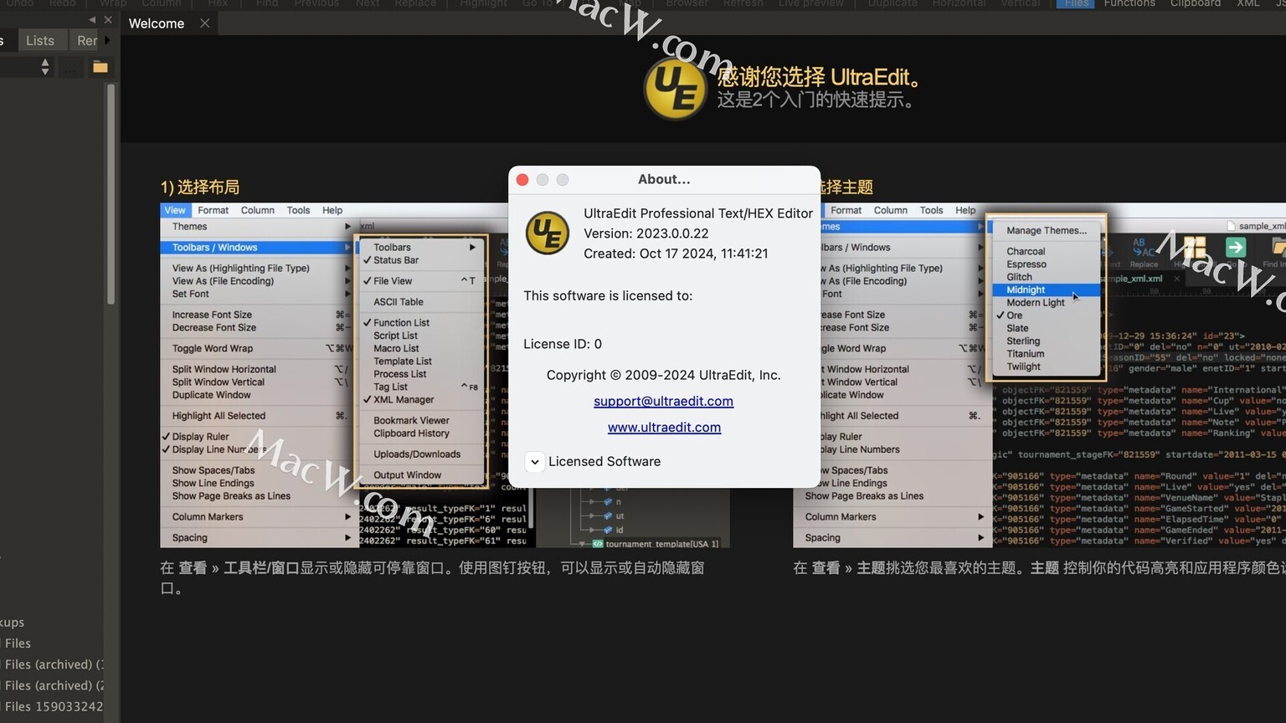Show more side panel tabs with the right arrow

[107, 40]
